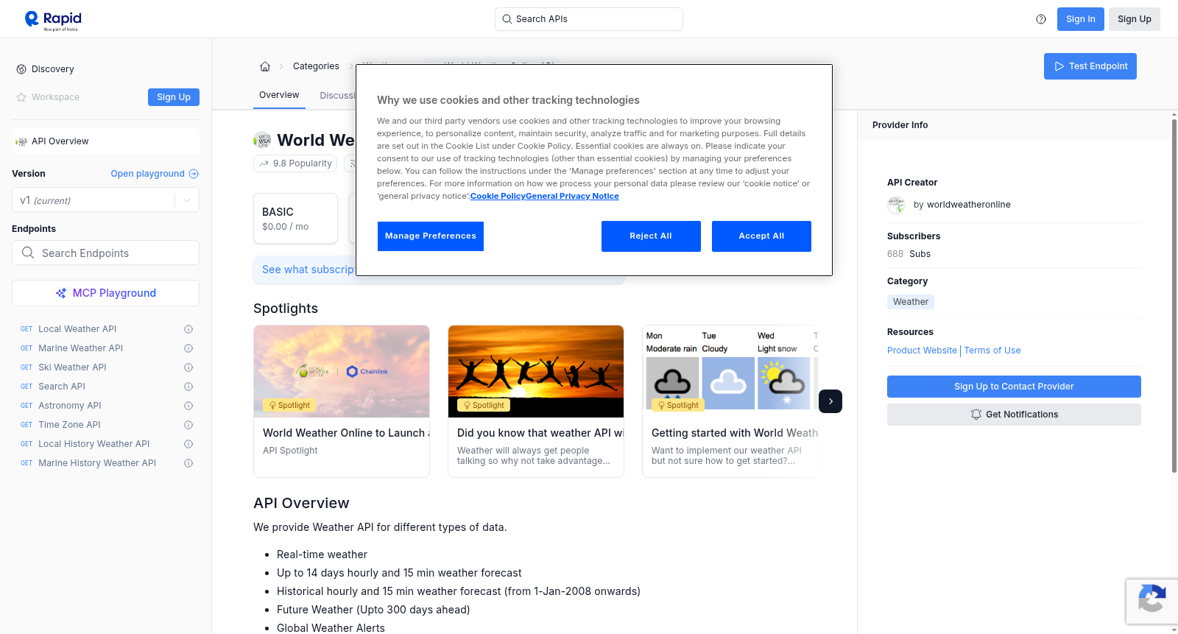Screen dimensions: 1178x634
Task: Select the BASIC $0.00 pricing plan card
Action: point(295,219)
